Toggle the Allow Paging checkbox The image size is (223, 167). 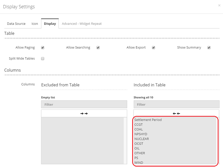(43, 48)
